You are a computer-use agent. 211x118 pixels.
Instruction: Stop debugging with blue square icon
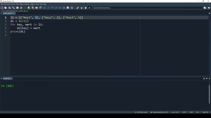(x=64, y=8)
